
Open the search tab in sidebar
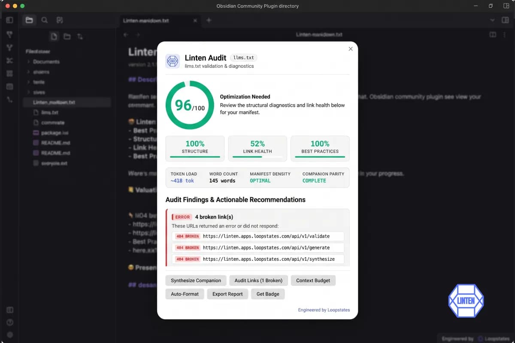tap(45, 20)
